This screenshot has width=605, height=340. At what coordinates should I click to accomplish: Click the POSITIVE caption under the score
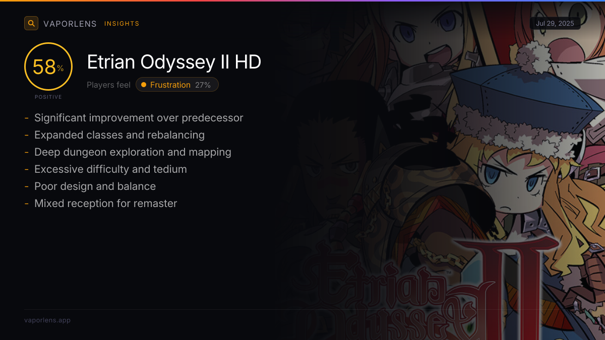[x=48, y=97]
